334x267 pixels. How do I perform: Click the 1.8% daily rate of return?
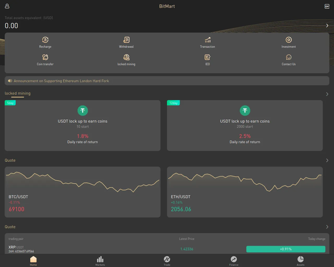[83, 136]
